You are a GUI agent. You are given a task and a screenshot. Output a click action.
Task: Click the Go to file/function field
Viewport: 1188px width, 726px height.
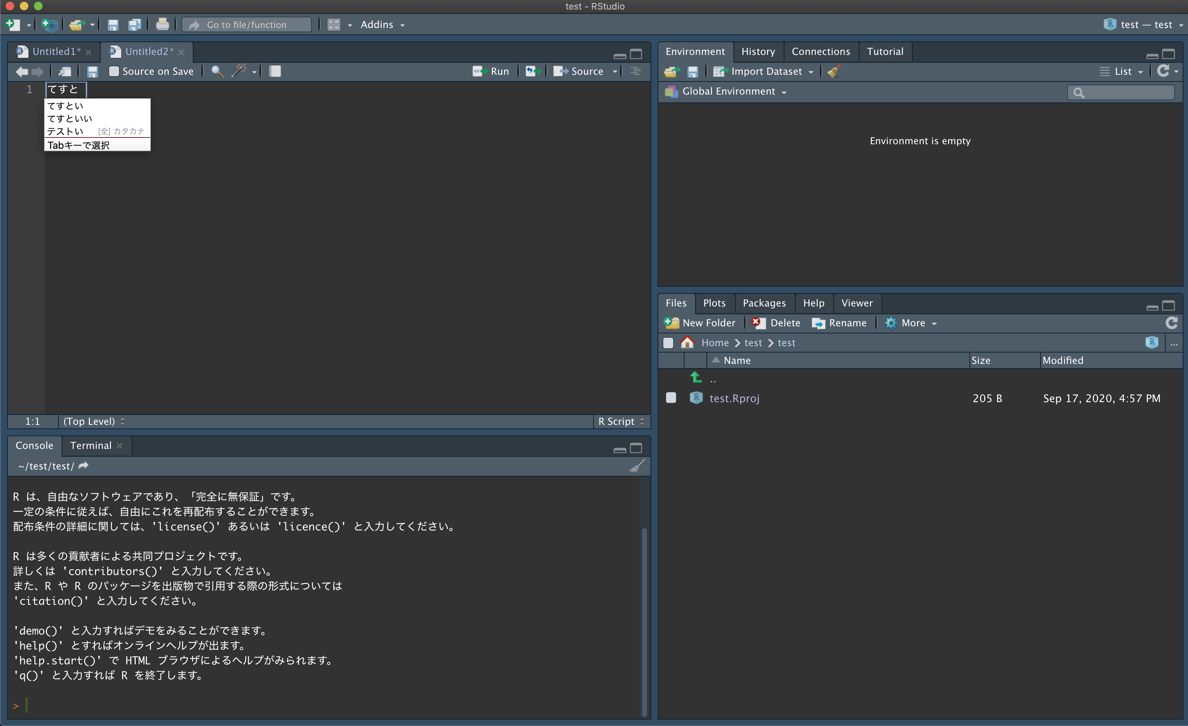pyautogui.click(x=247, y=24)
